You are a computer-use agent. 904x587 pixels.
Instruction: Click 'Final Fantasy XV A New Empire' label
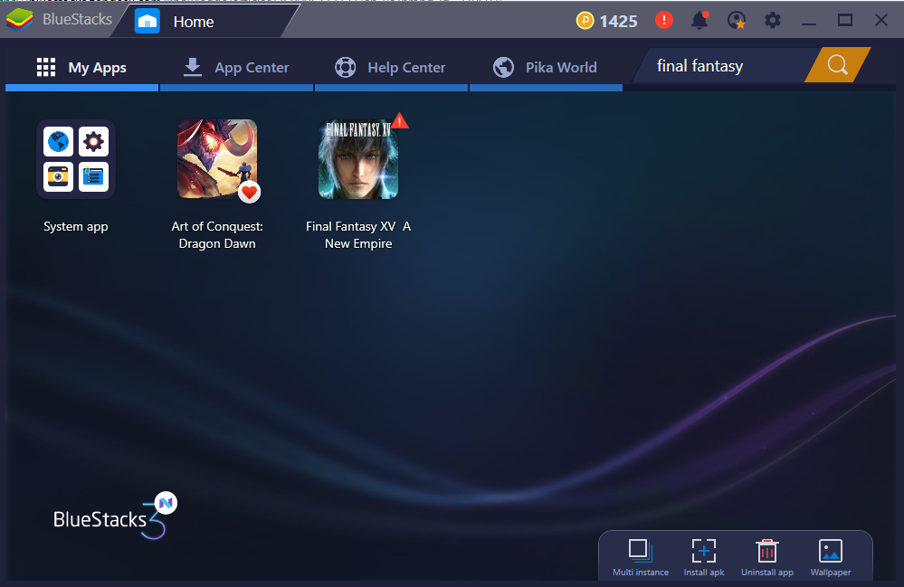358,235
